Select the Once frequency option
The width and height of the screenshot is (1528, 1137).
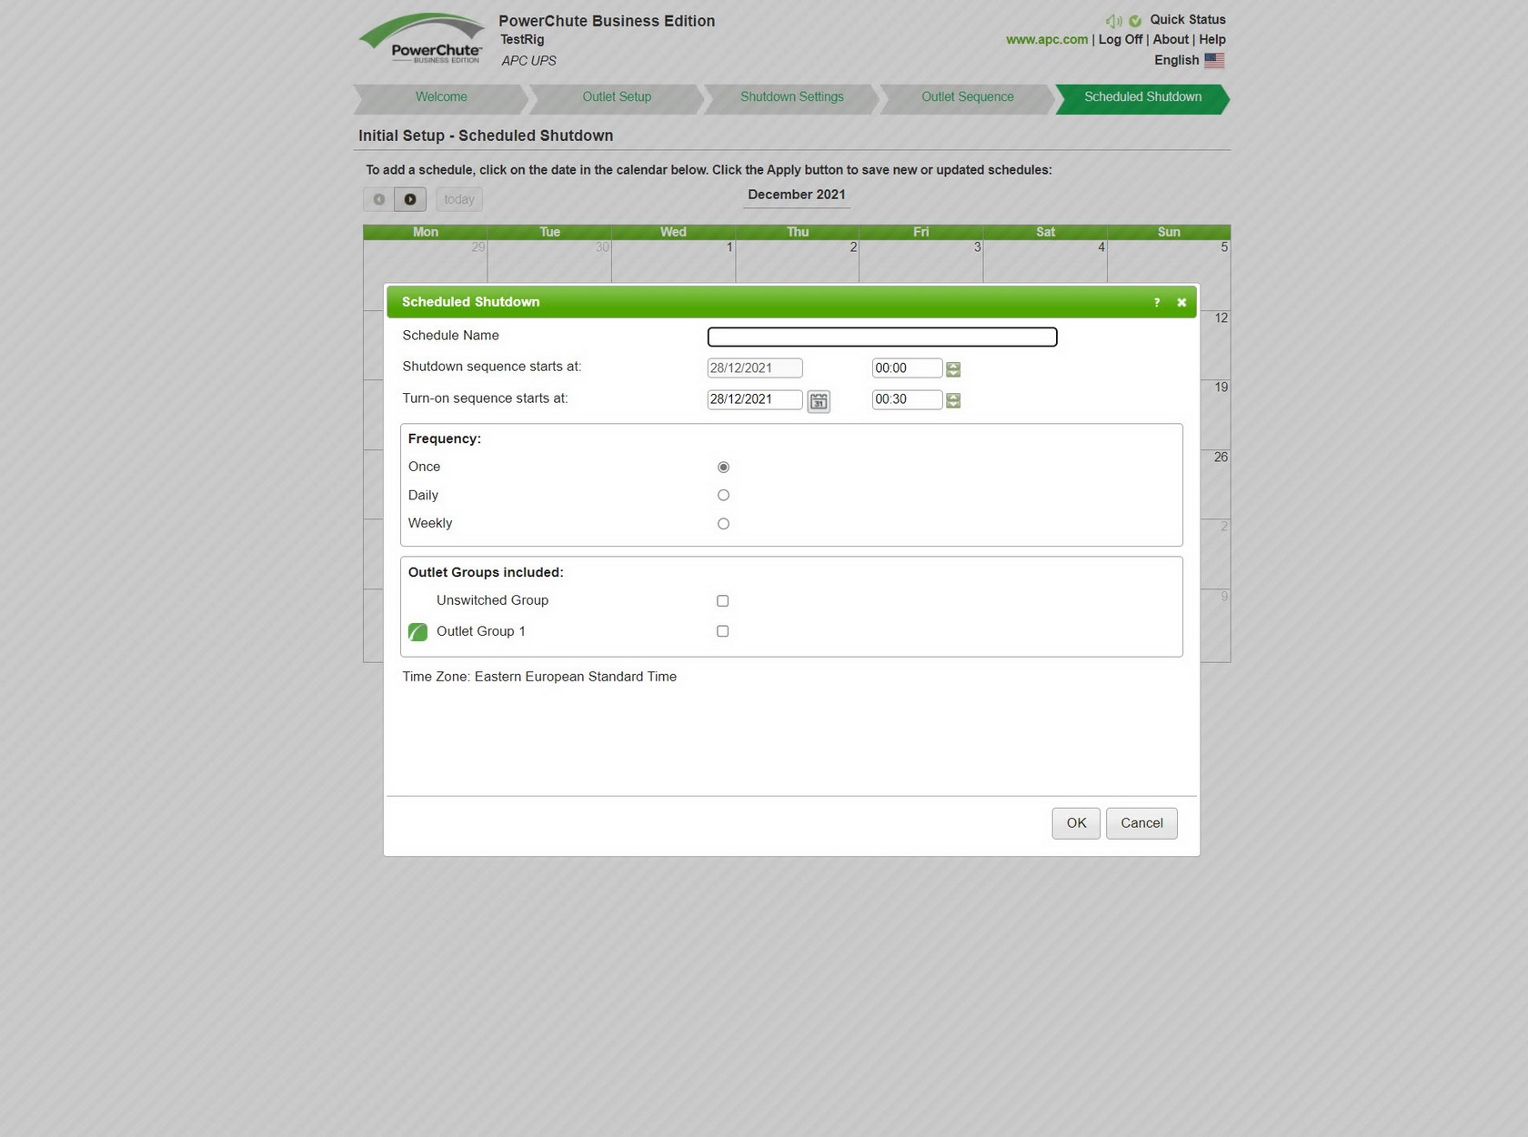[723, 467]
